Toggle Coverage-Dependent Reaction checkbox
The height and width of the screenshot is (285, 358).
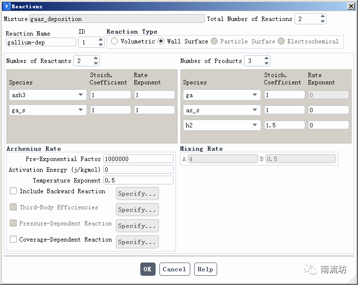pyautogui.click(x=13, y=240)
